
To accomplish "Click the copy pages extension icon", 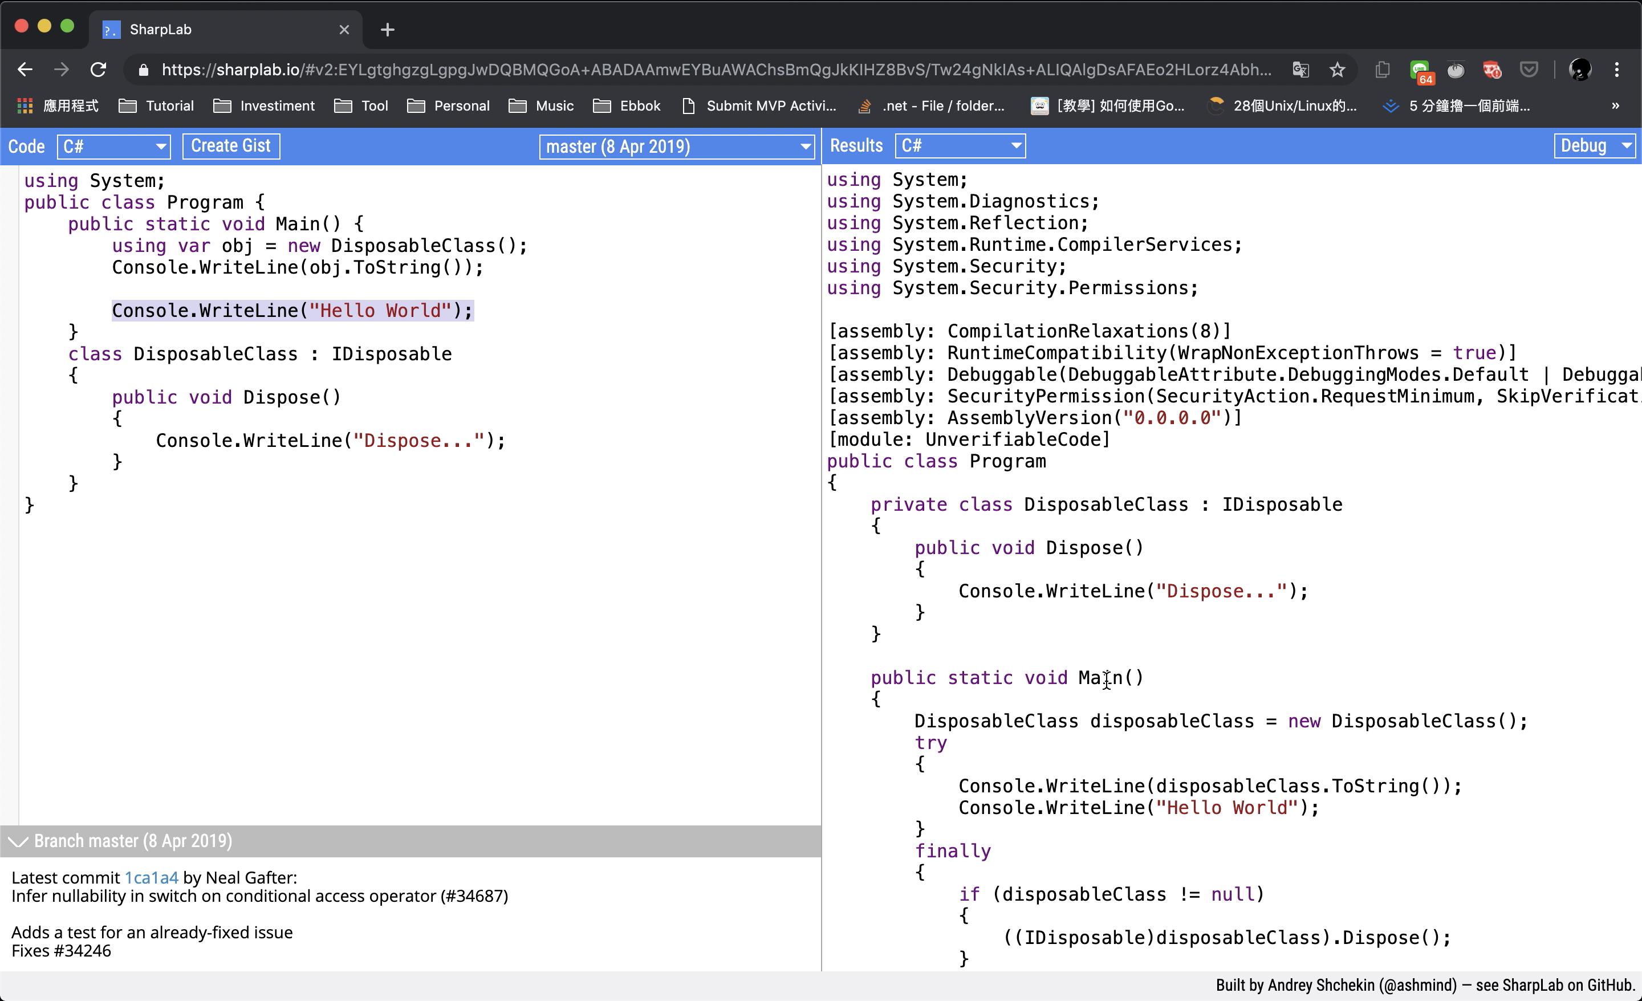I will click(x=1383, y=70).
